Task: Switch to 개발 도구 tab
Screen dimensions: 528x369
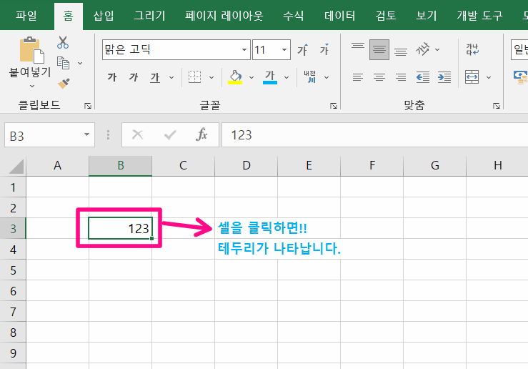Action: (x=479, y=16)
